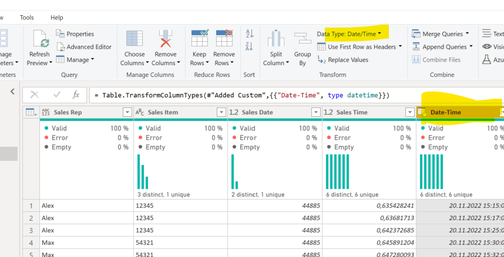Click the Sales Item '3 distinct, 1 unique' label
504x257 pixels.
tap(163, 195)
